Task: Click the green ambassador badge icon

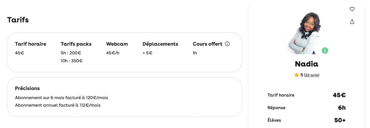Action: [325, 51]
